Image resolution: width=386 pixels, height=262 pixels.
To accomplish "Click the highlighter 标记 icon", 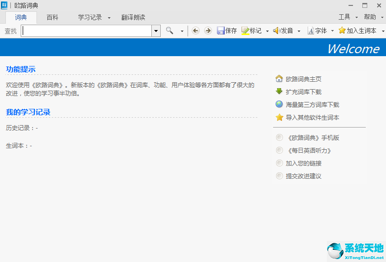I will click(x=246, y=31).
